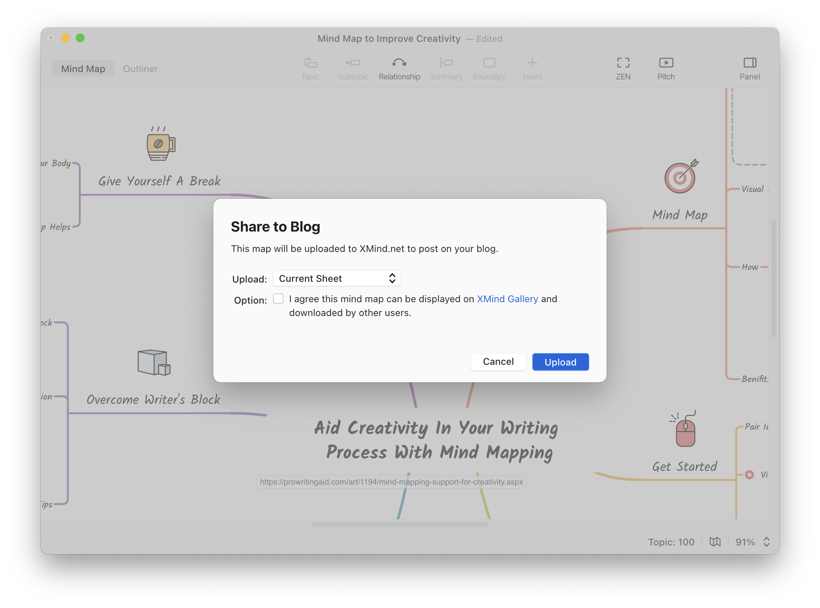Image resolution: width=820 pixels, height=608 pixels.
Task: Click the computer mouse illustration
Action: 684,429
